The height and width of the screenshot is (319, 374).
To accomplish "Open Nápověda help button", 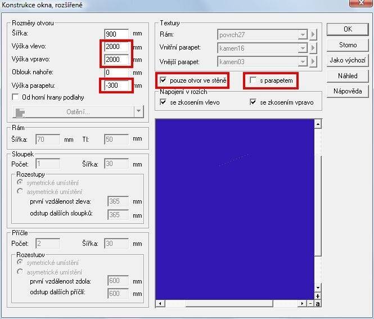I will click(348, 91).
